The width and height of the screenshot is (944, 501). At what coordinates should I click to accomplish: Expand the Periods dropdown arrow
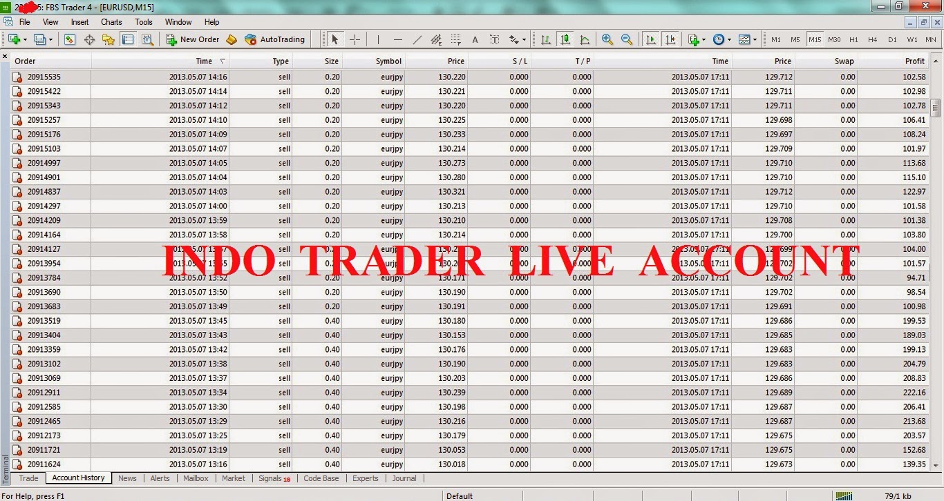tap(730, 40)
